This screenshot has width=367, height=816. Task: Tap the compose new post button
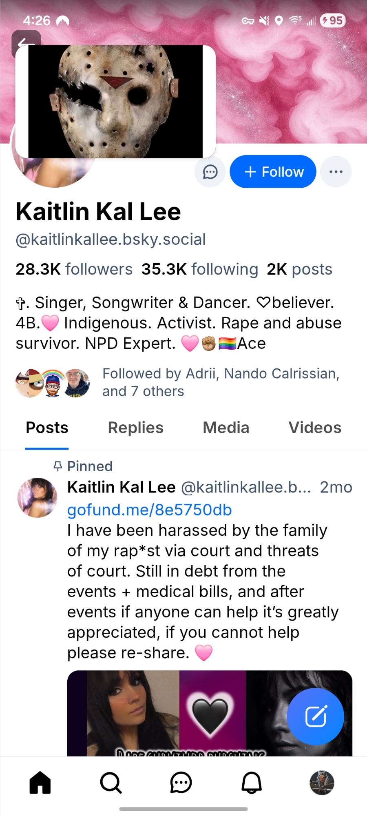[315, 716]
